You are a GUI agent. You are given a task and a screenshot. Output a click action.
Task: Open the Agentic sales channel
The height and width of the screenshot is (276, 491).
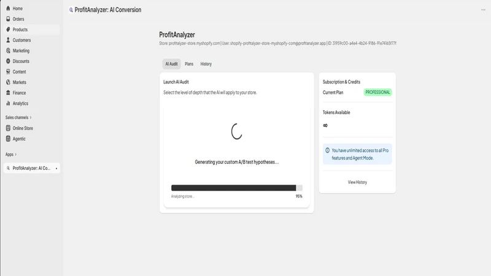(x=31, y=139)
